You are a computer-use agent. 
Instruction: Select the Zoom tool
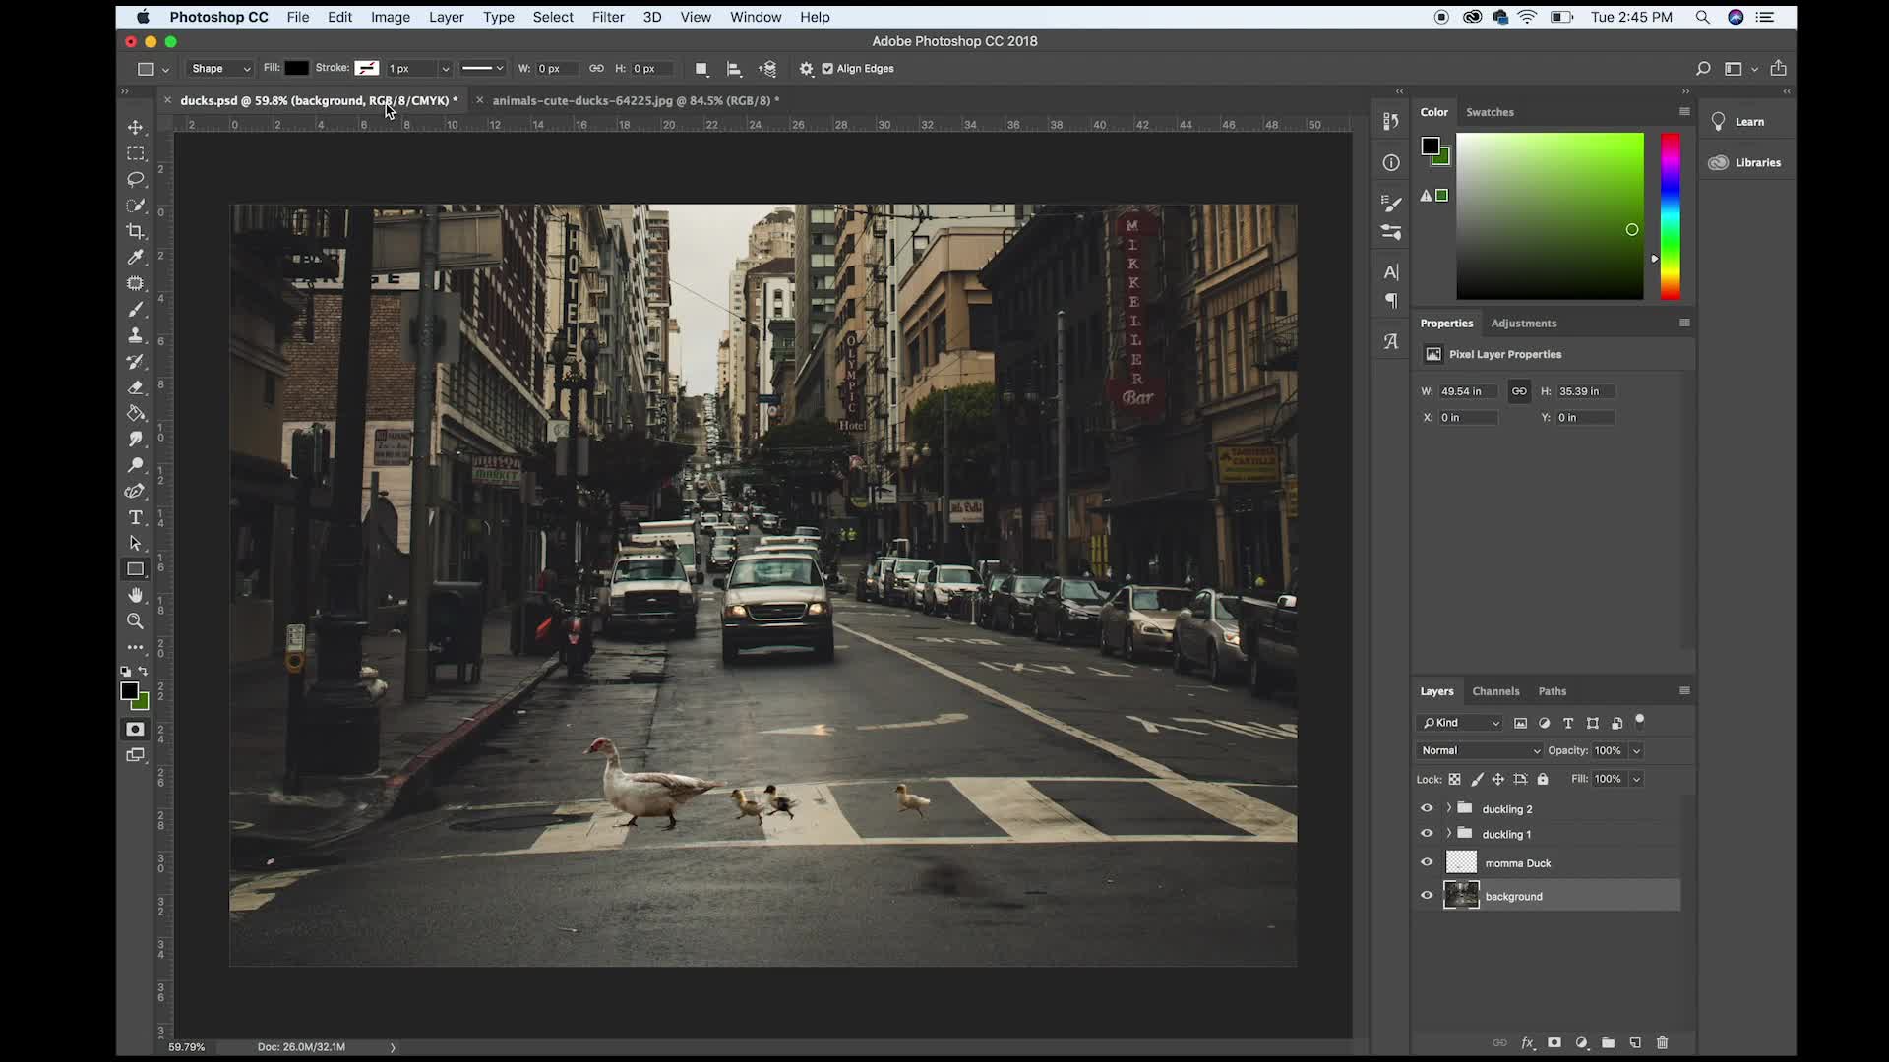pos(136,620)
